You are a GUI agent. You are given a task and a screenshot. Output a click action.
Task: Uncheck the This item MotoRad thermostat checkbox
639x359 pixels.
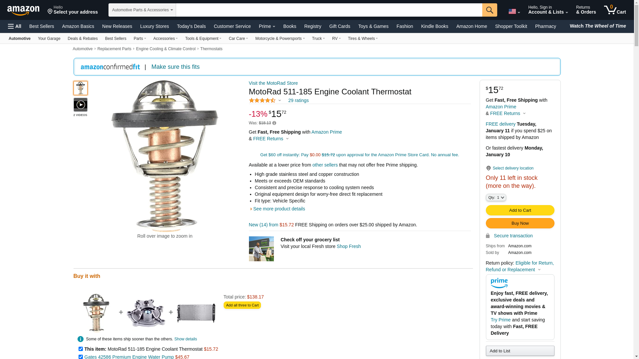pos(81,349)
